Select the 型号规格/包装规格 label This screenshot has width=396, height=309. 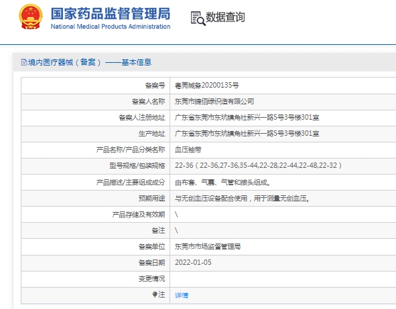click(137, 166)
